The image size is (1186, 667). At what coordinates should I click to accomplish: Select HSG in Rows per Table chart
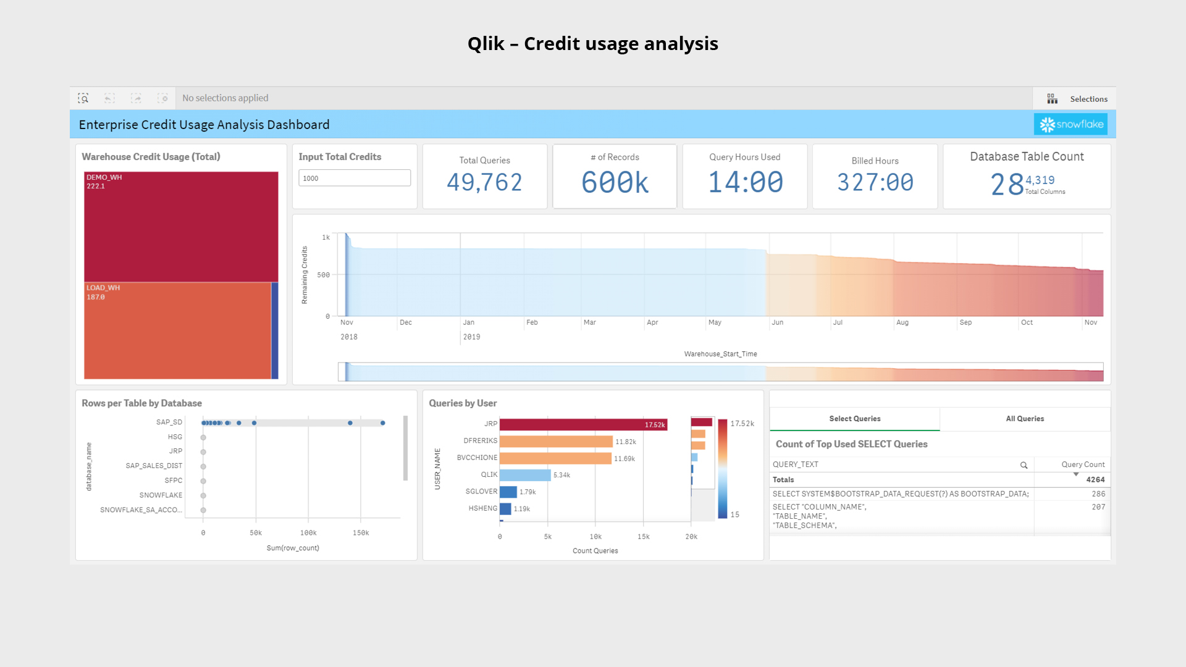click(x=175, y=437)
